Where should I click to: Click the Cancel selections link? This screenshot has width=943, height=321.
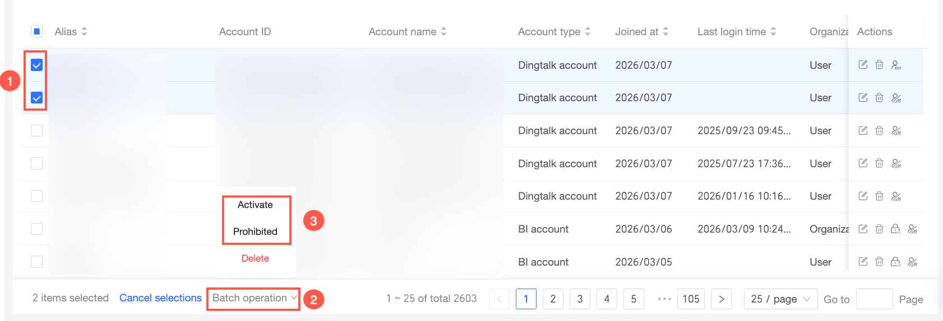click(160, 298)
